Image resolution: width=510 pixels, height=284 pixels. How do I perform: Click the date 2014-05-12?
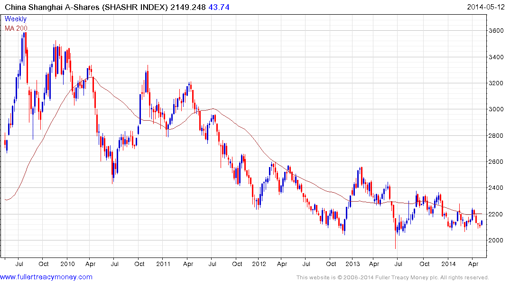(x=486, y=7)
